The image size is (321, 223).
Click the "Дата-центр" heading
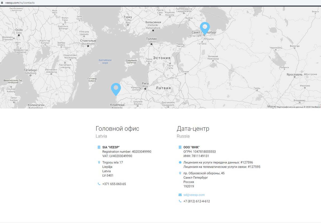point(193,129)
